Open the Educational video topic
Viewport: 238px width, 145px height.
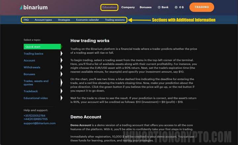point(36,98)
